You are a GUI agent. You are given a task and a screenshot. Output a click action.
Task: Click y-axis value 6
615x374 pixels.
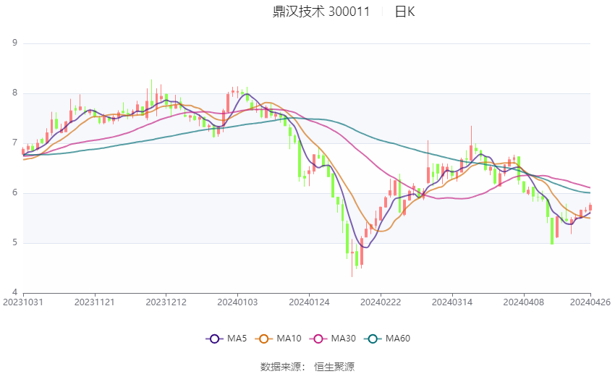pos(15,192)
